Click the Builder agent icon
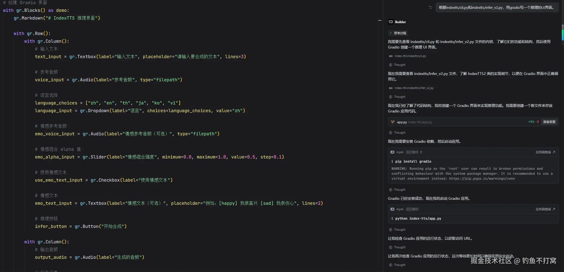 [x=391, y=22]
